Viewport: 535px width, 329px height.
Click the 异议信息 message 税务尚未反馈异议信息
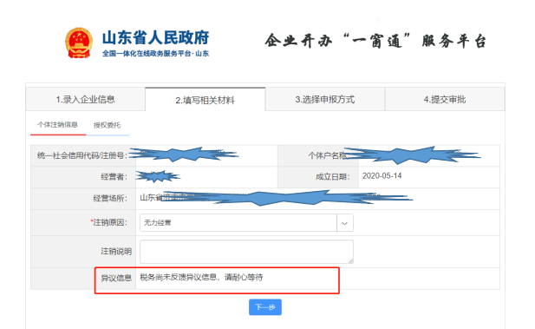click(201, 278)
